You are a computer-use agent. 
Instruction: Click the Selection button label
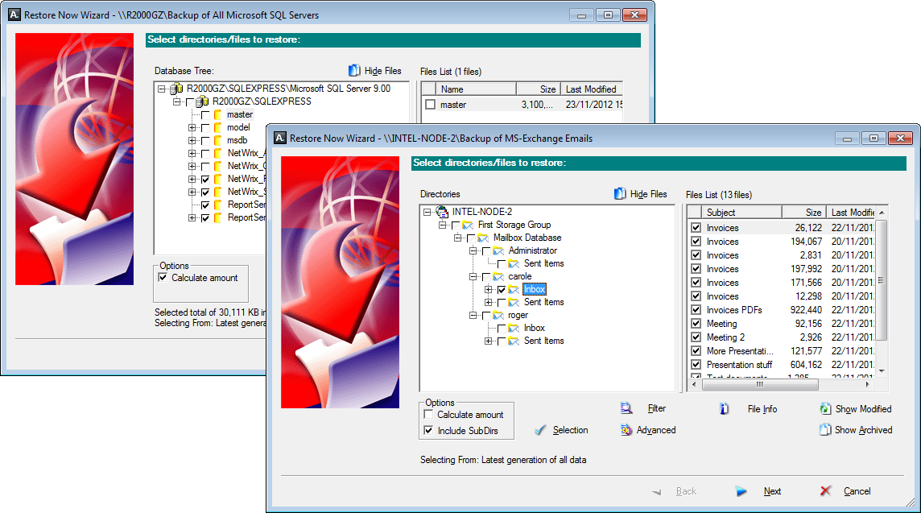[x=570, y=430]
